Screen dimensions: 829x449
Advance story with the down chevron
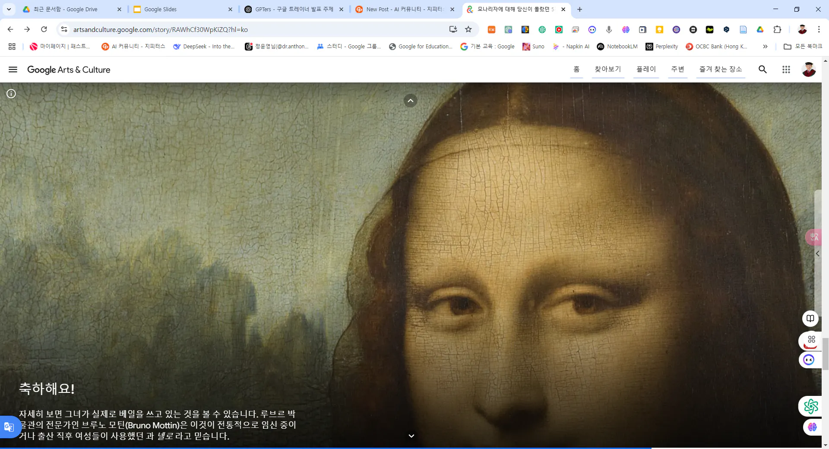click(411, 436)
